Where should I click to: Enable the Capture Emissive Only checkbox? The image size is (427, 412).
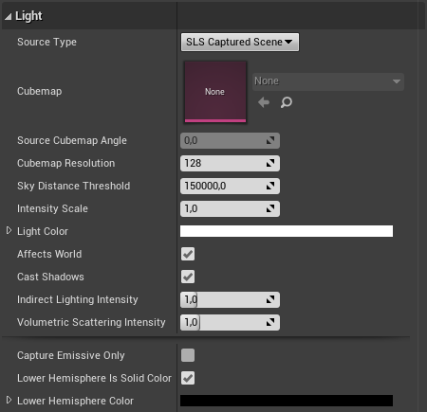[x=188, y=355]
